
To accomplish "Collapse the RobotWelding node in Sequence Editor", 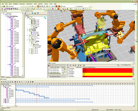I will pos(2,86).
